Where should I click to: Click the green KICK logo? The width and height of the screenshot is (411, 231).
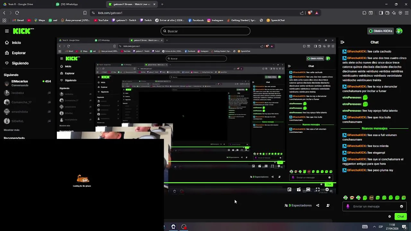pos(23,31)
